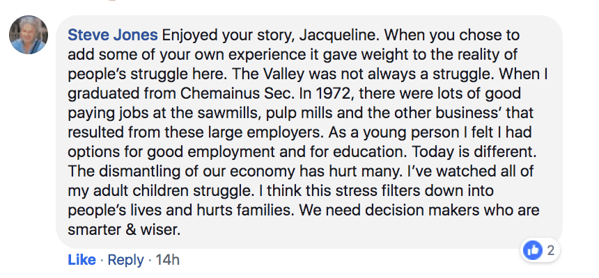Open the 14h comment timestamp

166,260
